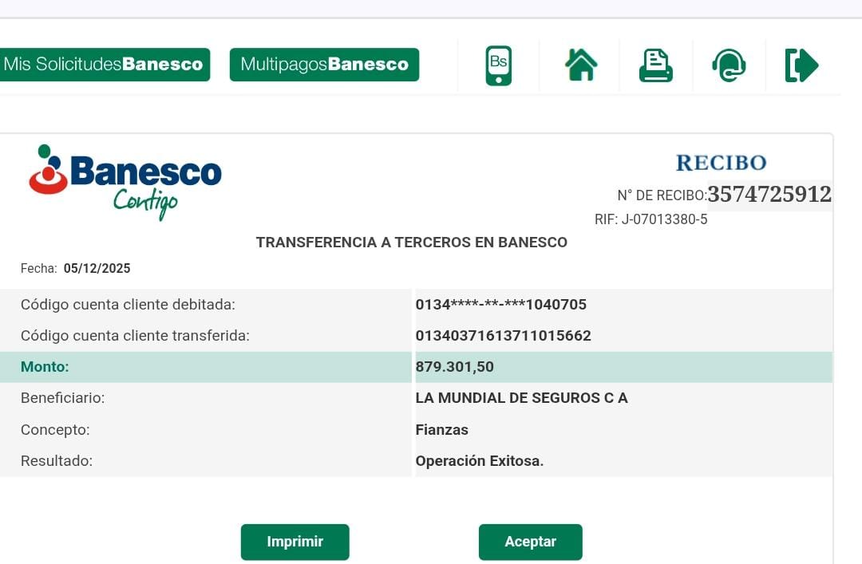The image size is (862, 564).
Task: Click the Operación Exitosa result text
Action: click(479, 461)
